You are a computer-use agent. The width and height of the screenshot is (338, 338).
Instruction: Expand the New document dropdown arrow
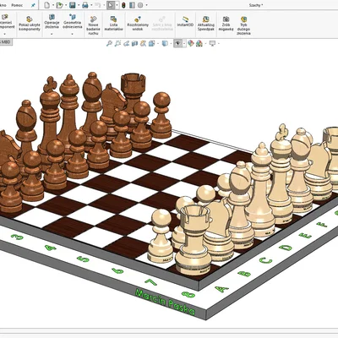coord(53,5)
